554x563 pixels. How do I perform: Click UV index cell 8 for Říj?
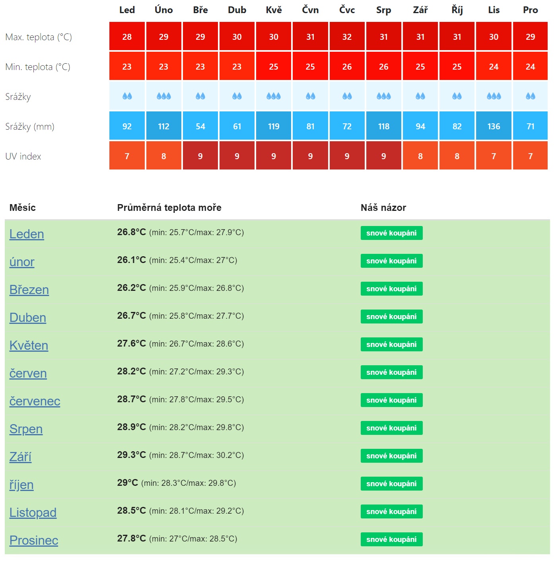[x=457, y=156]
